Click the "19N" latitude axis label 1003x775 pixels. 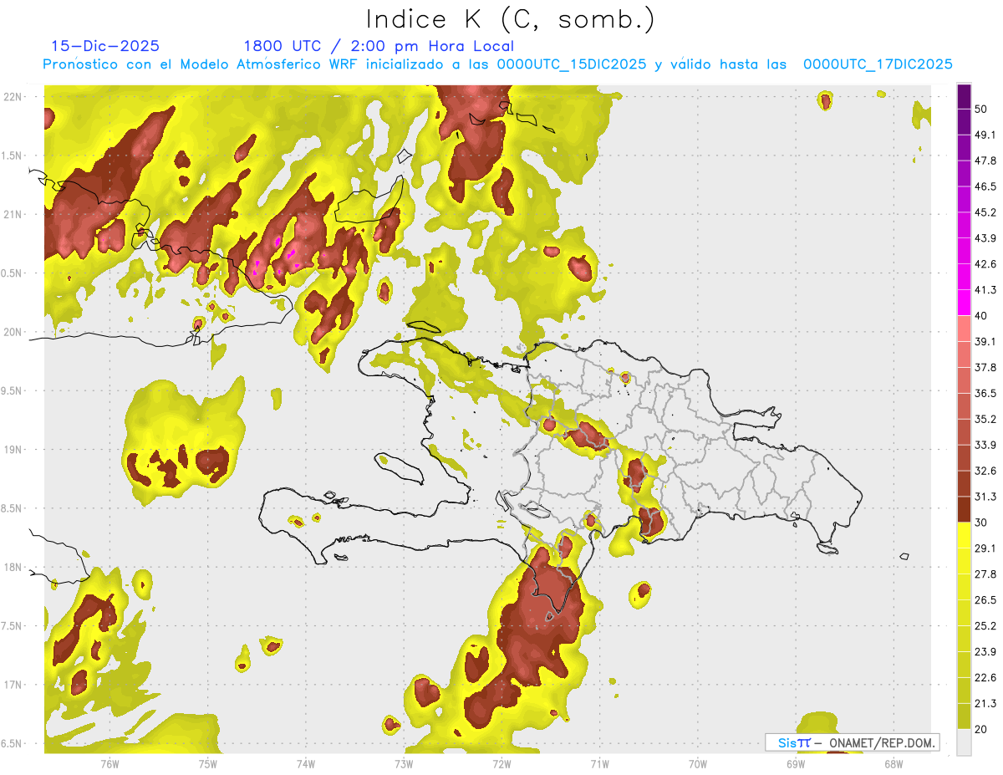pyautogui.click(x=13, y=450)
